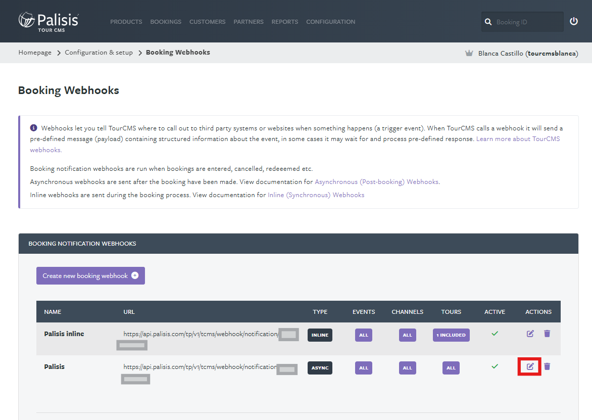592x420 pixels.
Task: Click the 1 INCLUDED tours badge
Action: click(451, 335)
